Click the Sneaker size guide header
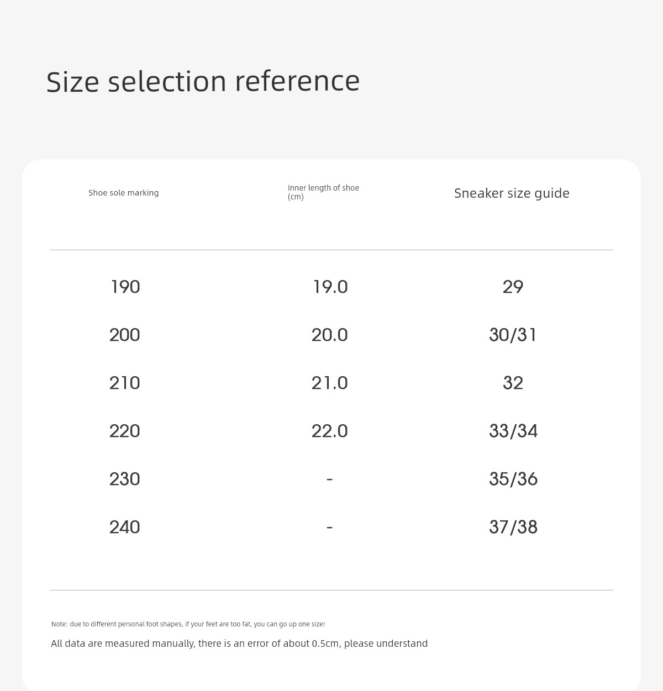 512,193
